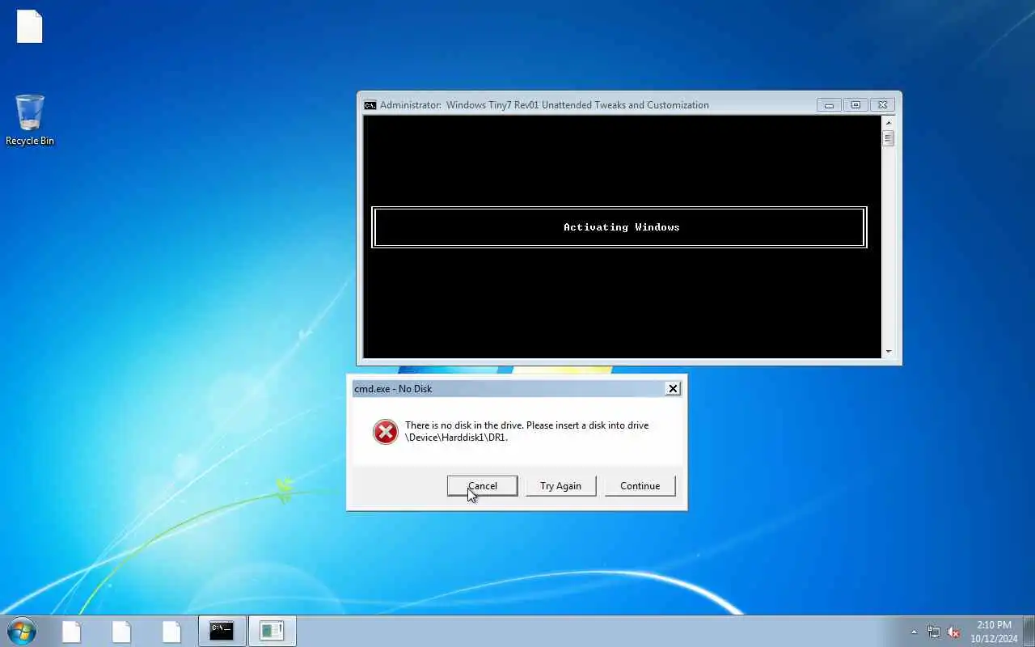Click the console scrollbar up arrow
This screenshot has width=1035, height=647.
point(888,122)
